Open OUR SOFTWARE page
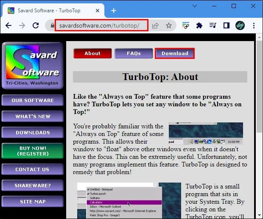Screen dimensions: 263x219 pos(33,100)
